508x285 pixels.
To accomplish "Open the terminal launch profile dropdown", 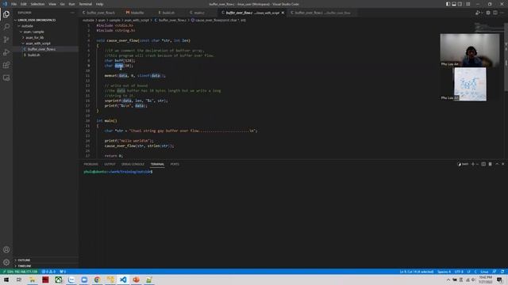I will point(477,164).
